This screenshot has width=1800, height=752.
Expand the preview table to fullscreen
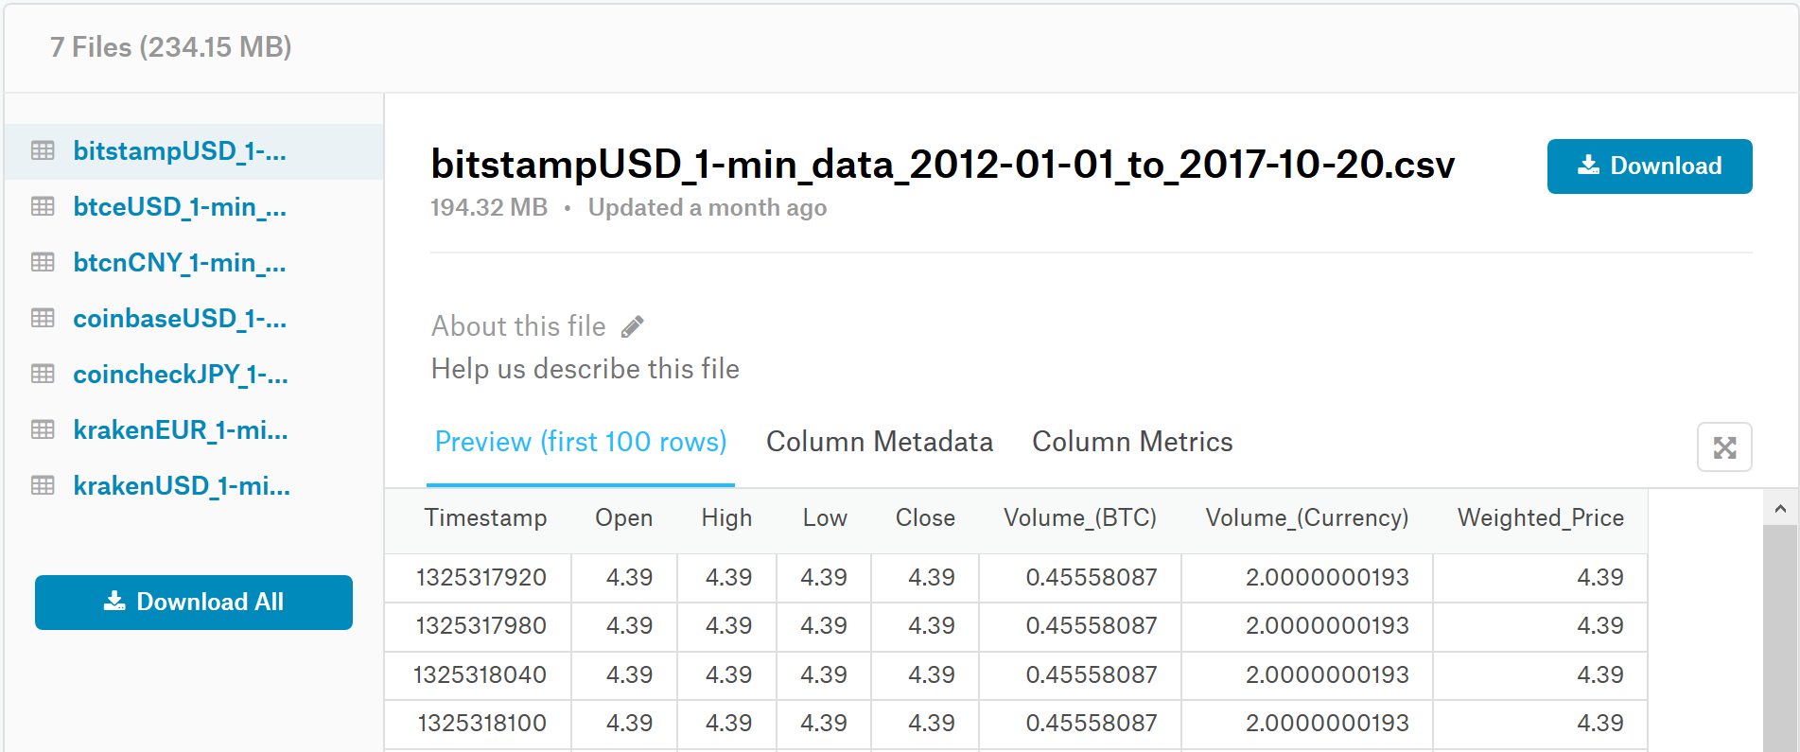[1724, 447]
